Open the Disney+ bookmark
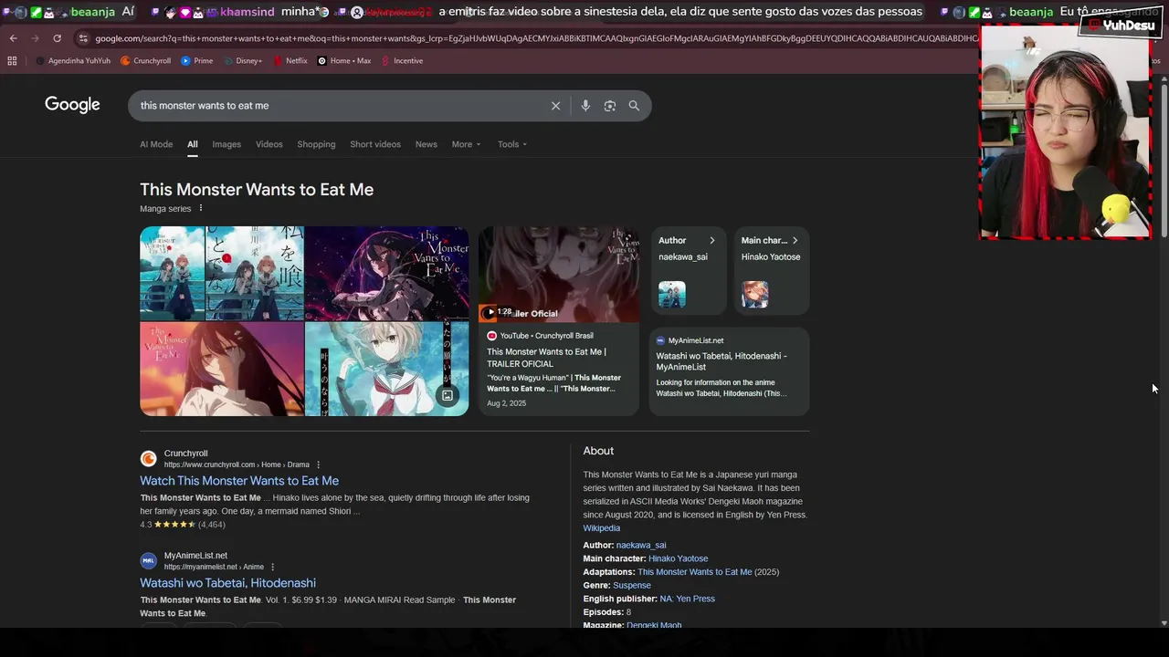This screenshot has height=657, width=1169. click(x=242, y=61)
